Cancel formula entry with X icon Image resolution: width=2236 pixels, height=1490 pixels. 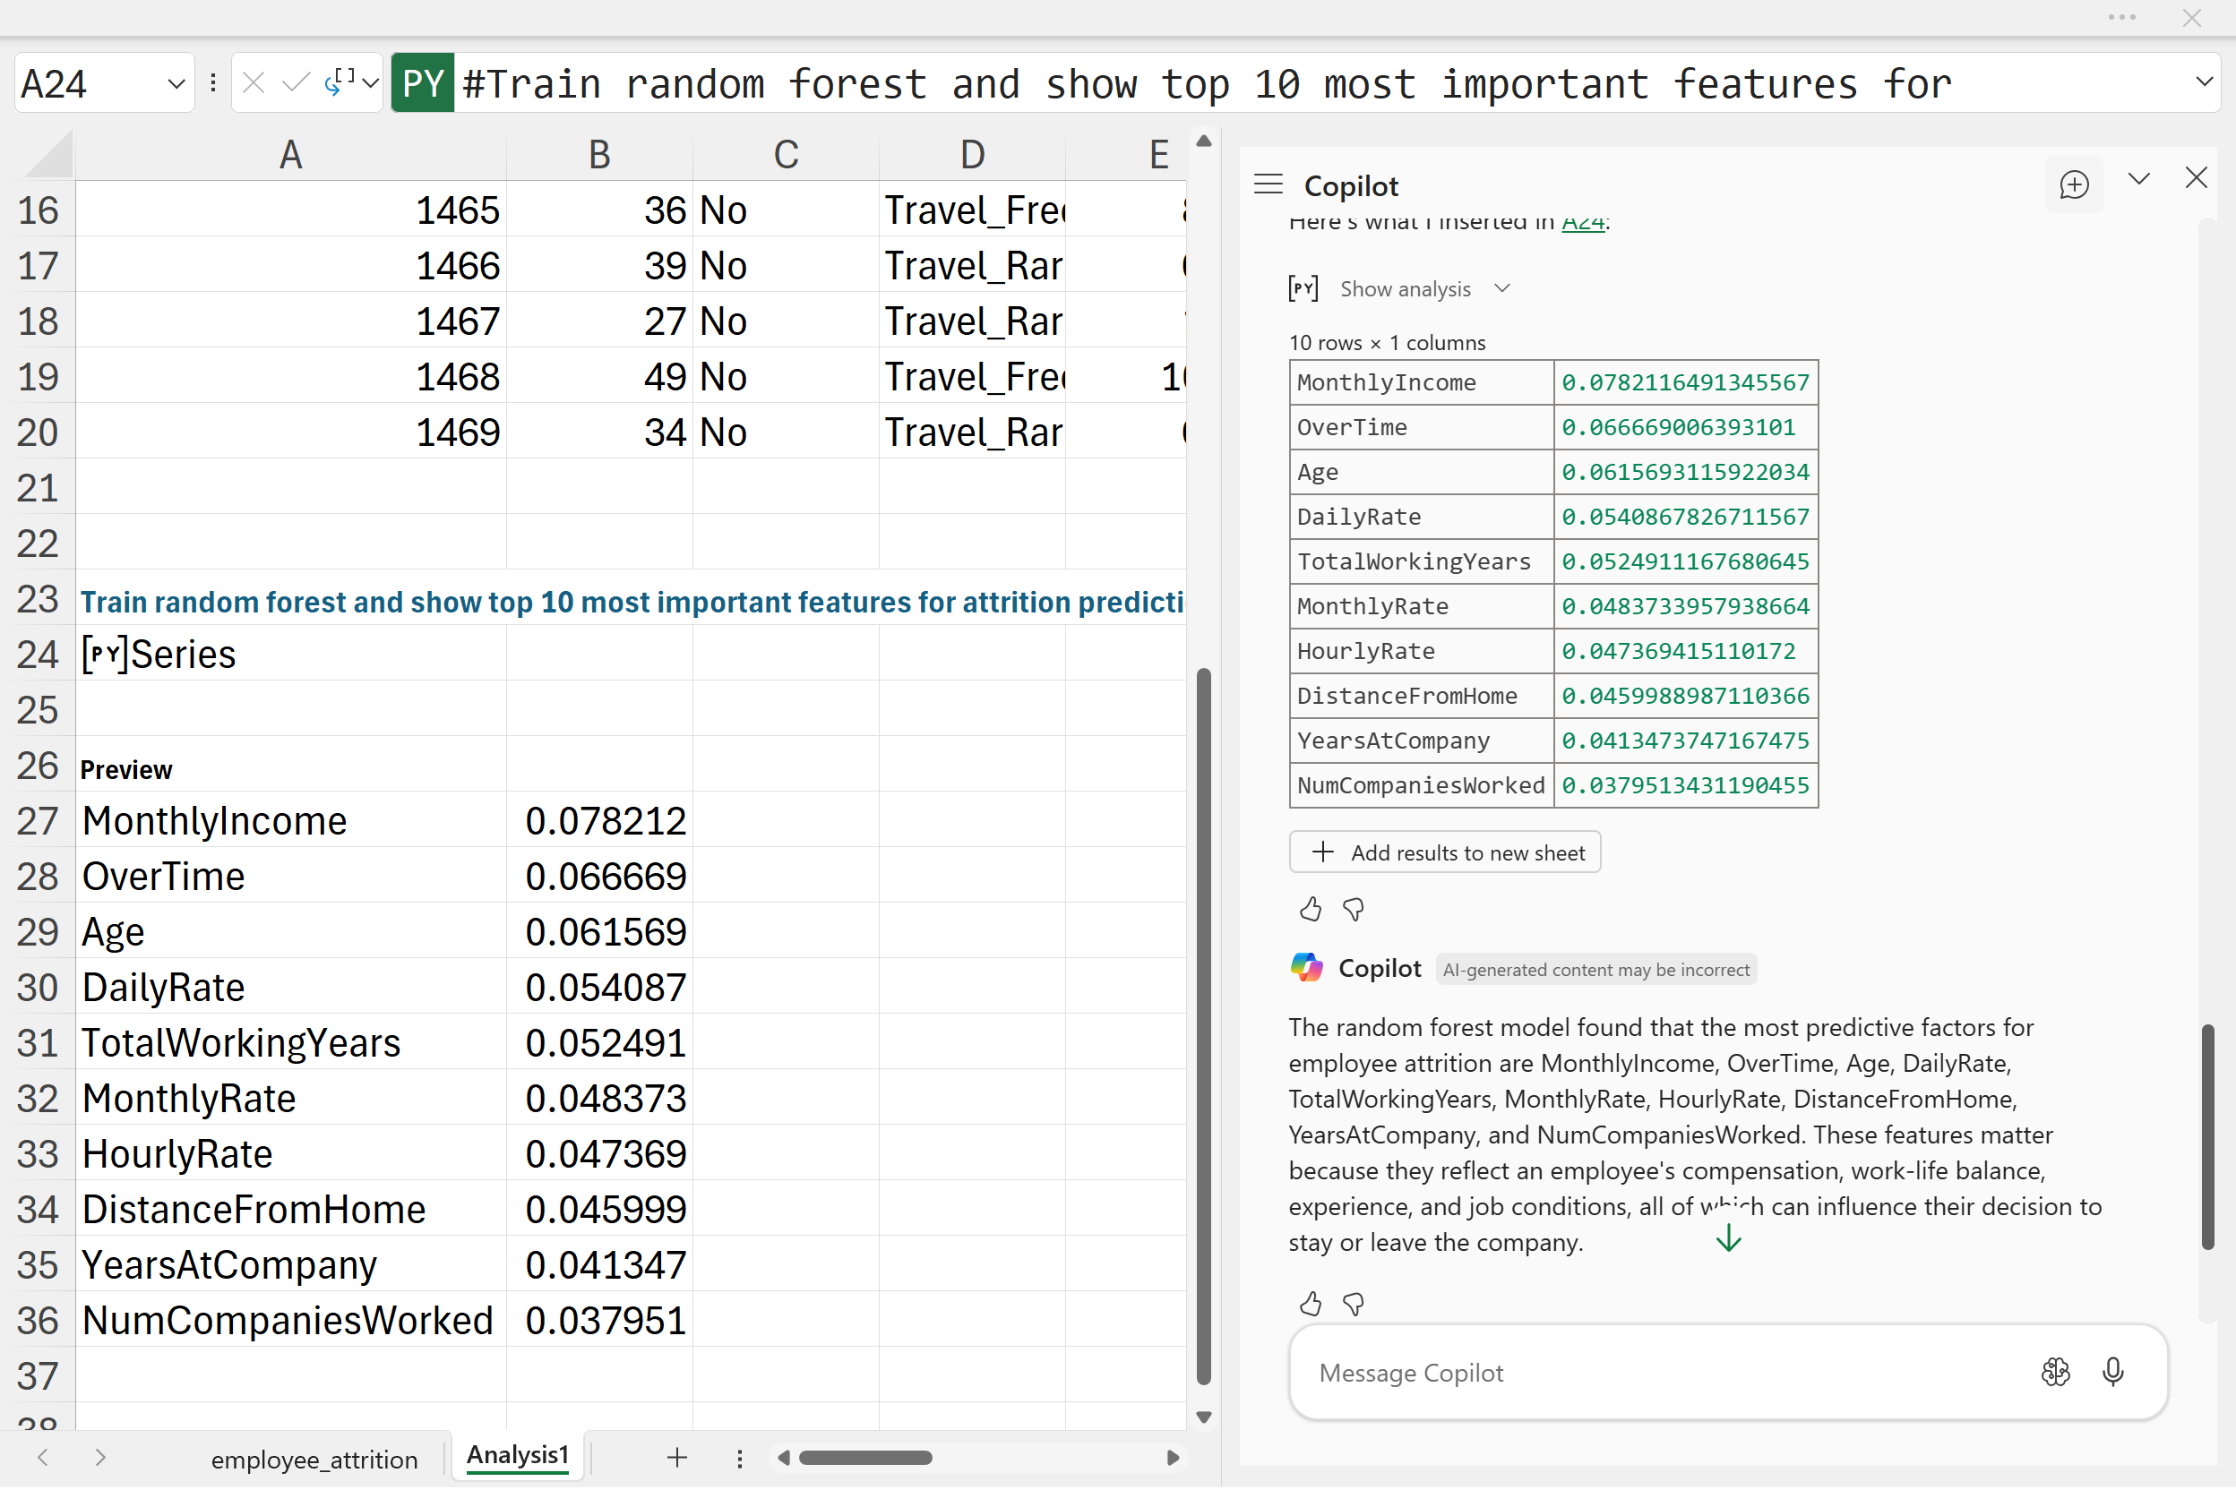(x=253, y=83)
